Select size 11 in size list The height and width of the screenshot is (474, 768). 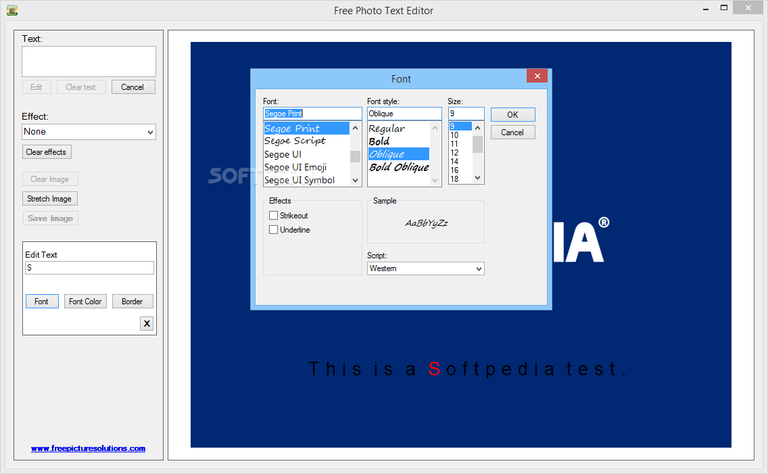[460, 143]
